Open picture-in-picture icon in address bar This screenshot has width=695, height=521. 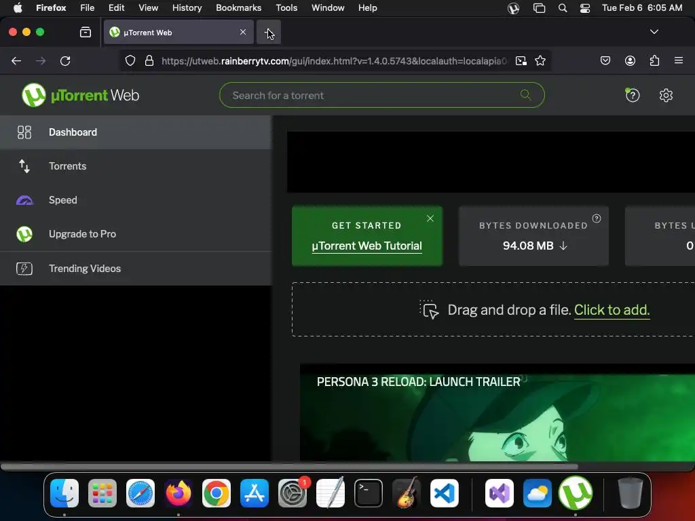(x=521, y=60)
